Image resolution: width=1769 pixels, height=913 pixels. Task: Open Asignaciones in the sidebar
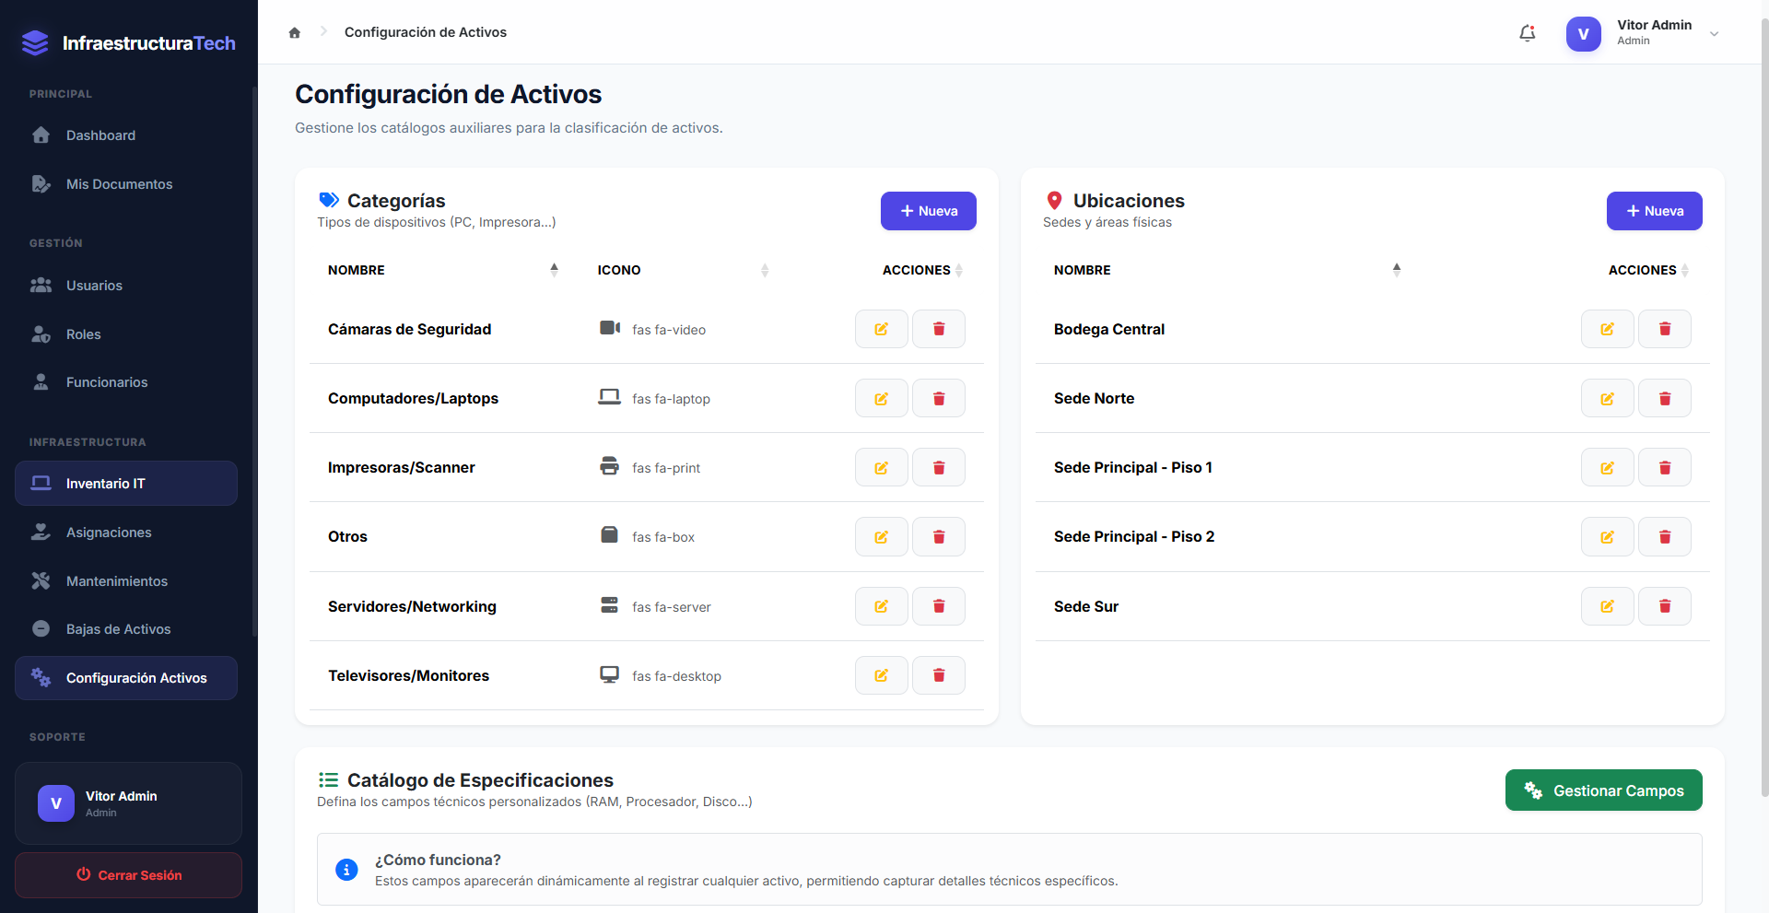tap(126, 533)
